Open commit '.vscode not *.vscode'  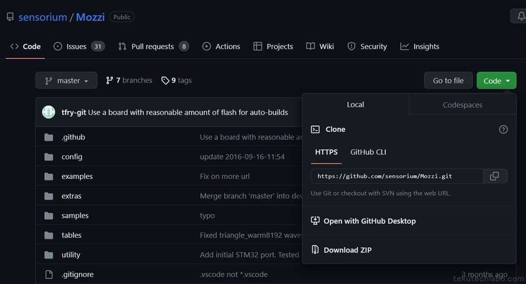234,274
